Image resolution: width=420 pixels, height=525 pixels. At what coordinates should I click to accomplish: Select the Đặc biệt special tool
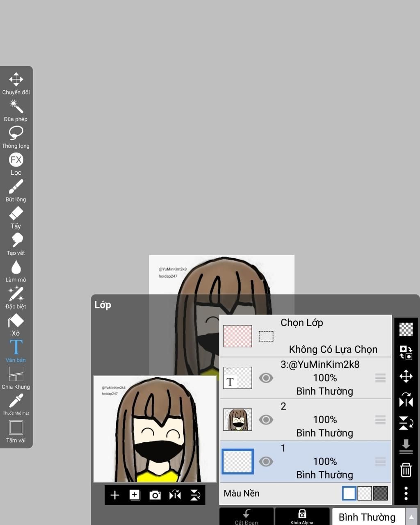16,298
